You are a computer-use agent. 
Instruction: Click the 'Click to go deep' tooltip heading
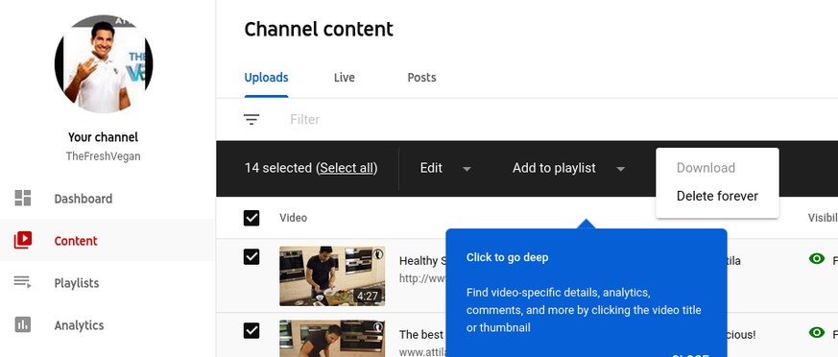(x=507, y=257)
